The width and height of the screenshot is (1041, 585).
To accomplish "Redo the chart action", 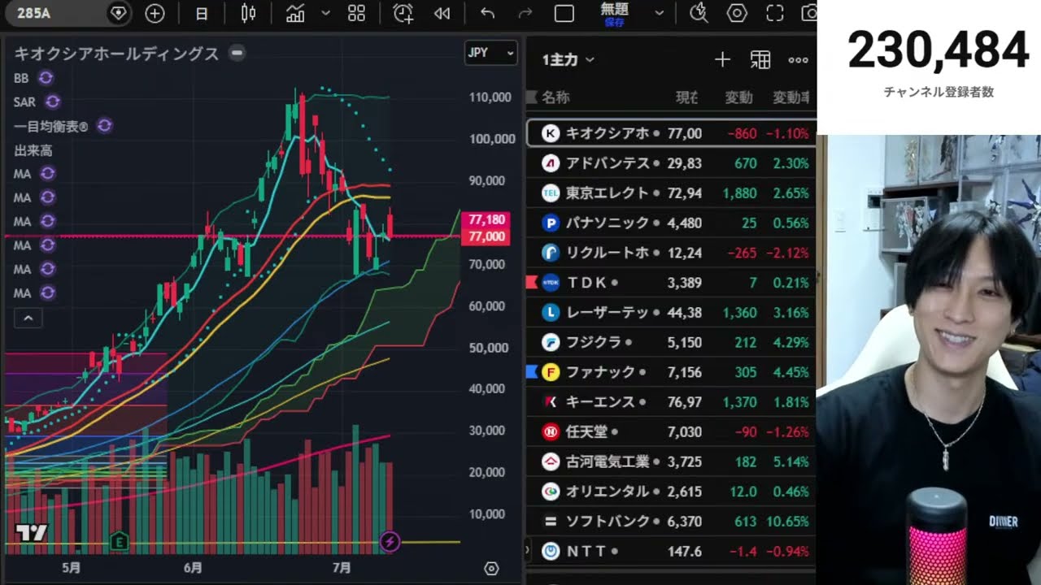I will pos(525,13).
